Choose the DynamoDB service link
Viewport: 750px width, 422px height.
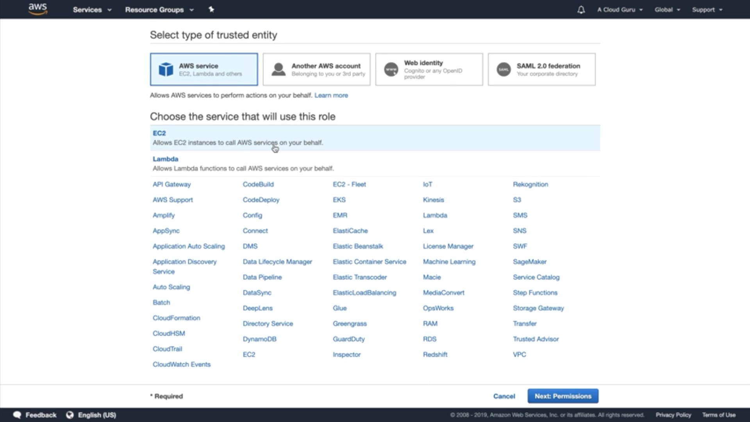259,339
